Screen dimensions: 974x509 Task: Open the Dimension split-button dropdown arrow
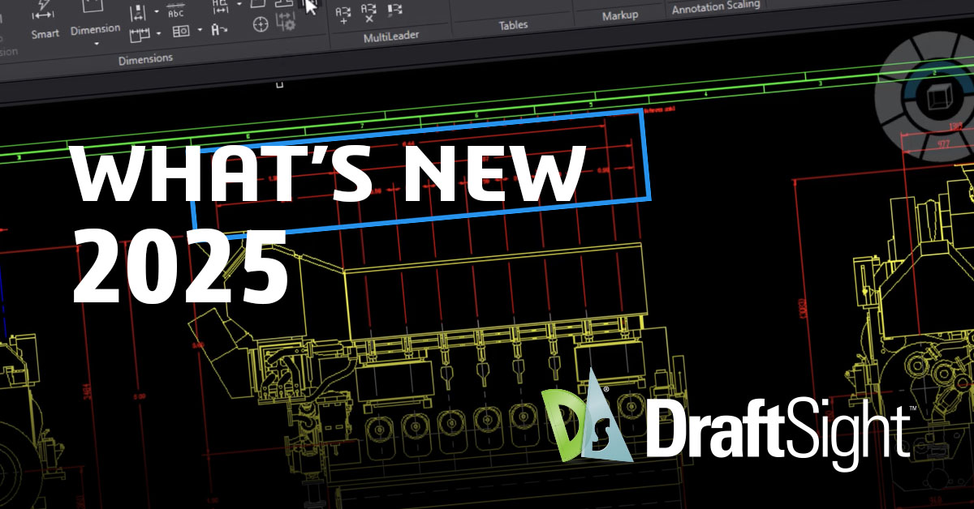pos(96,44)
